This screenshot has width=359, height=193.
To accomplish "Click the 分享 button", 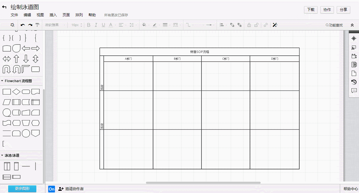I will [x=344, y=10].
